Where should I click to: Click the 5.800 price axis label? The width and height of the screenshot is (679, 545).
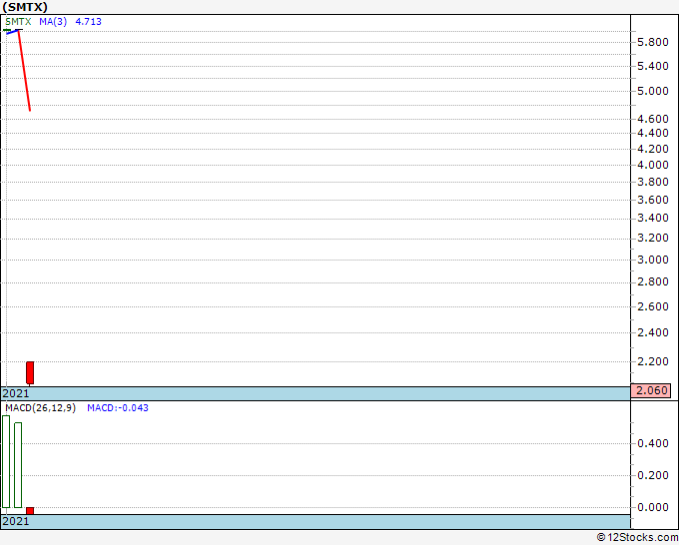coord(653,42)
